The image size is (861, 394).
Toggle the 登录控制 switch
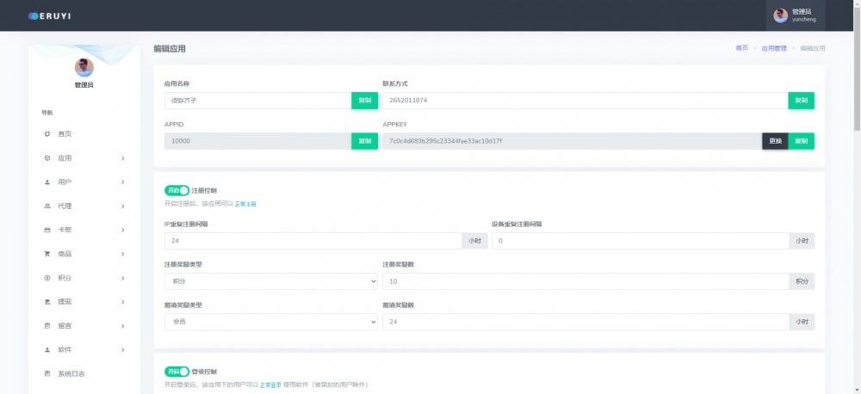click(x=177, y=372)
